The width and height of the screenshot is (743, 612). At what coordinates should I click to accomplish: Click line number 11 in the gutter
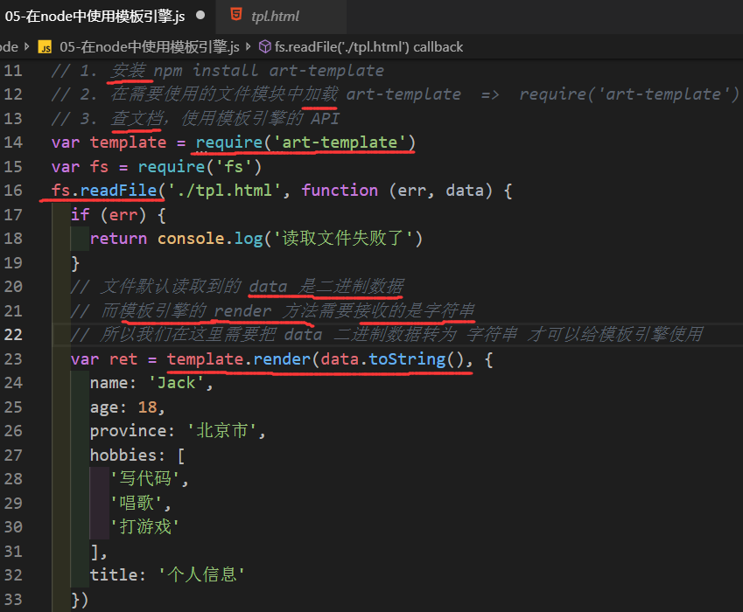coord(13,71)
